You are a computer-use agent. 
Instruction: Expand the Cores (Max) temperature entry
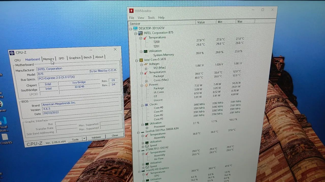pos(146,81)
